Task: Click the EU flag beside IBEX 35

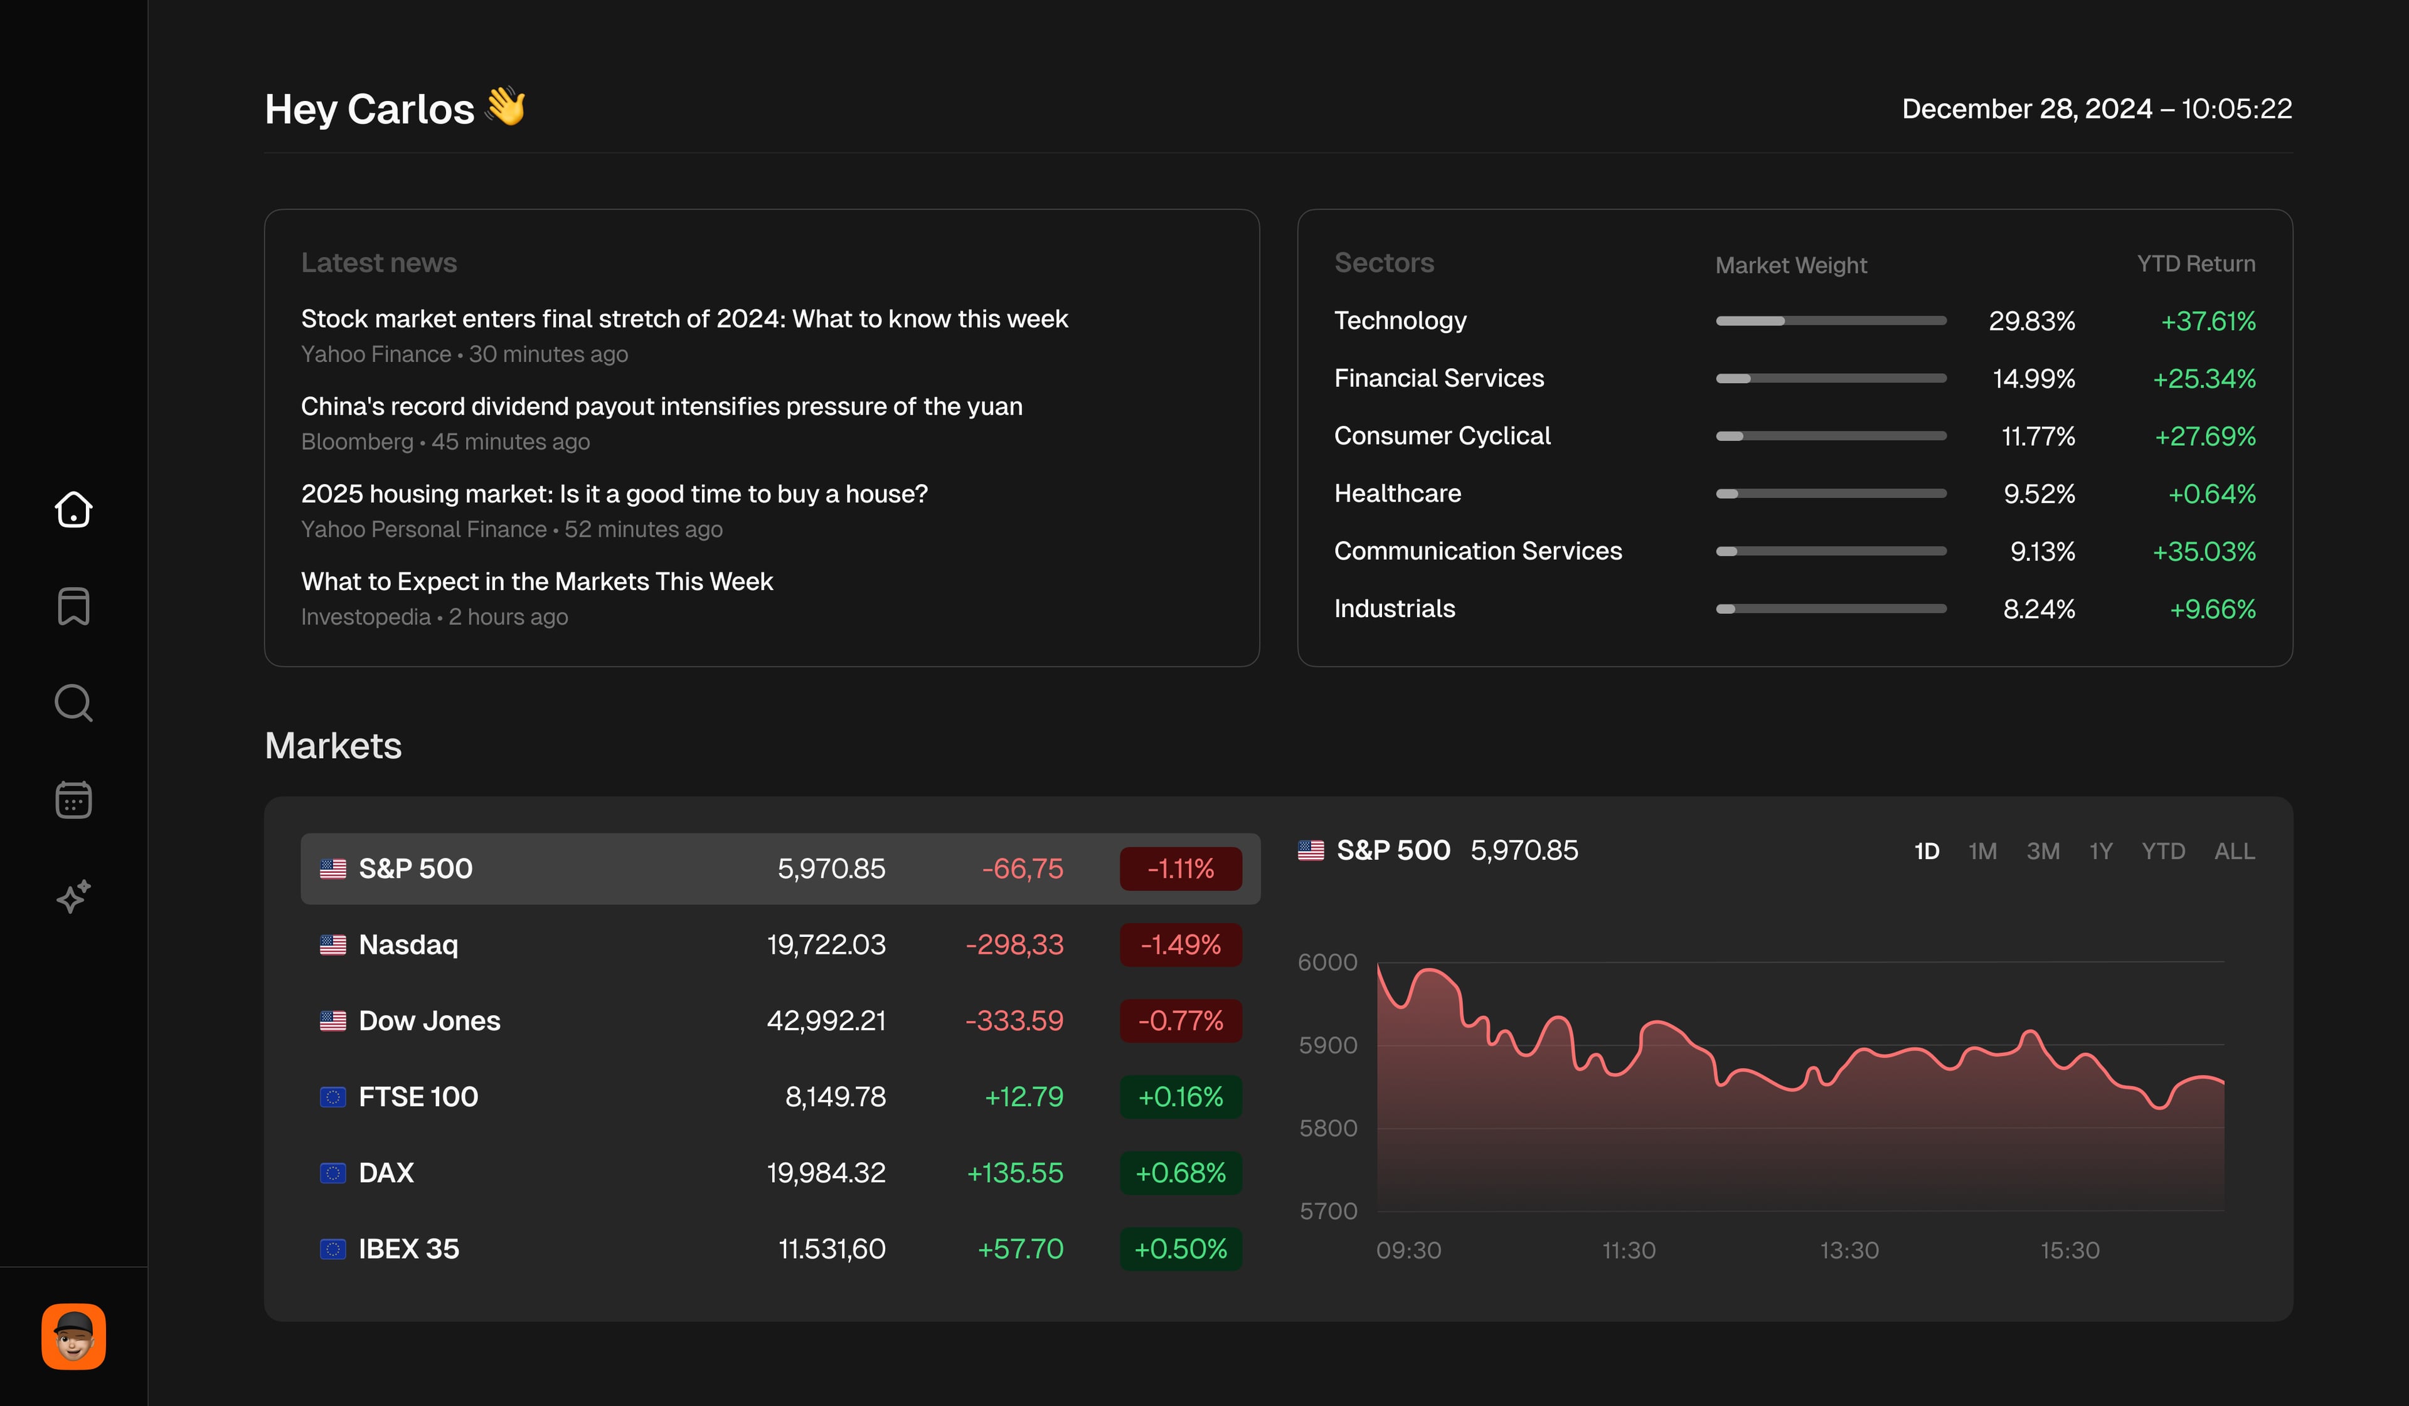Action: (x=332, y=1249)
